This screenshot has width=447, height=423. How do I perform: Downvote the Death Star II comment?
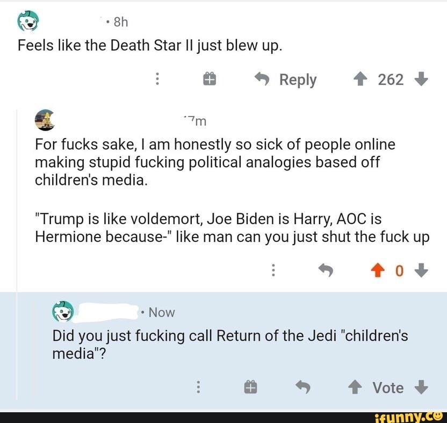tap(422, 80)
